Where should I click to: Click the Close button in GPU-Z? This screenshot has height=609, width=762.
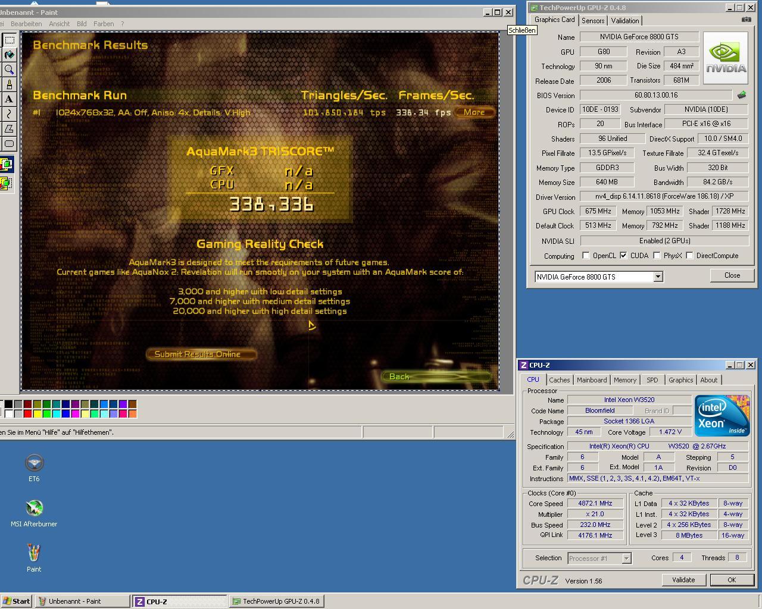point(732,275)
